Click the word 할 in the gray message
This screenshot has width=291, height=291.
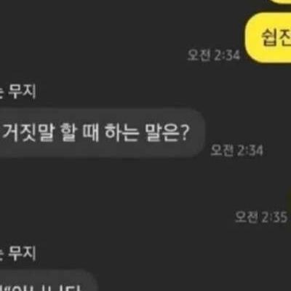click(68, 133)
